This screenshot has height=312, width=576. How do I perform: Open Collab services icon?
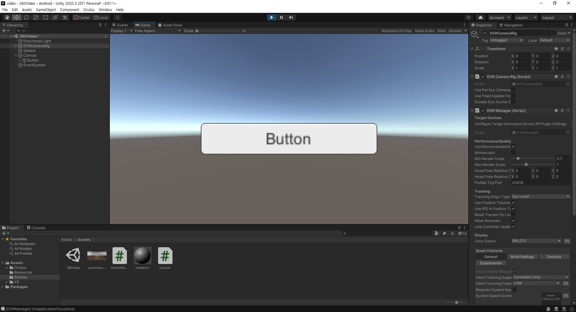click(469, 17)
